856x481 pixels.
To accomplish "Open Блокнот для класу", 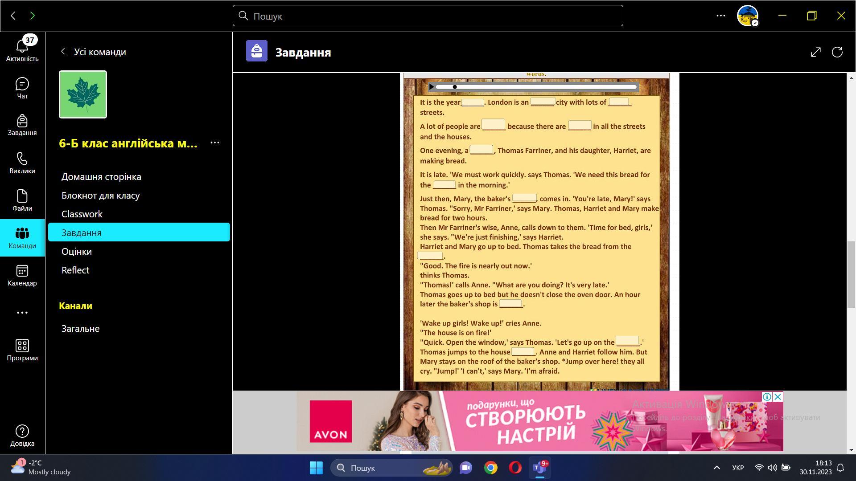I will (x=100, y=196).
